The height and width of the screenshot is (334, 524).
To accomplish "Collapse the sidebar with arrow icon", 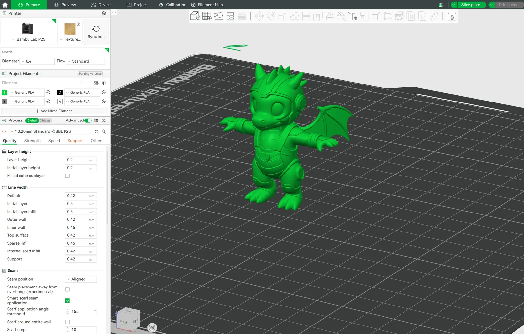I will (114, 12).
